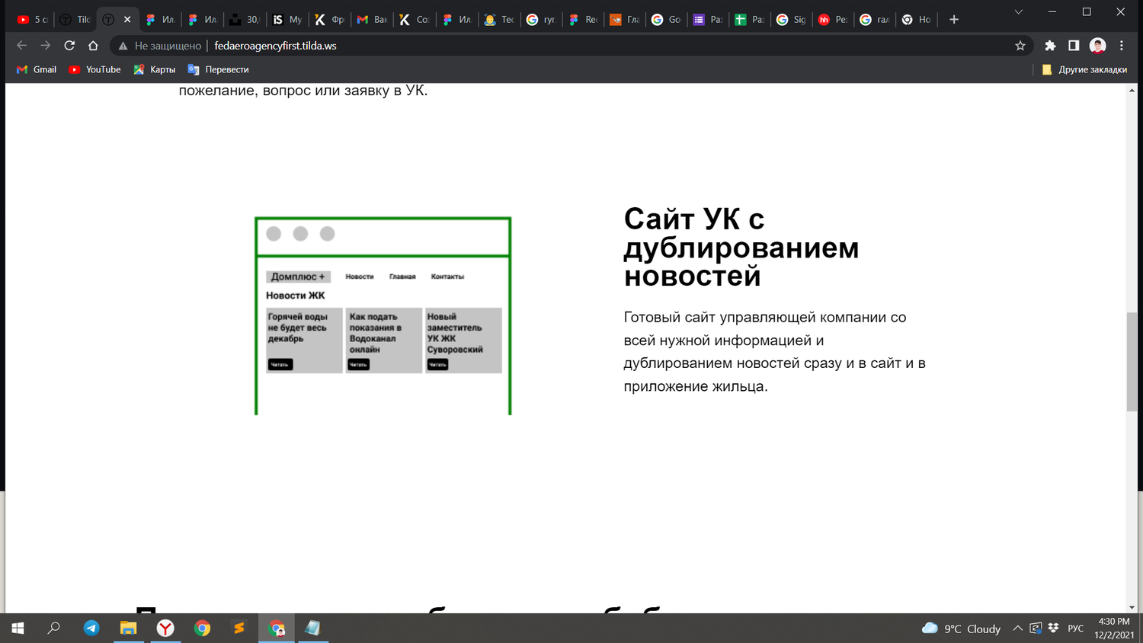Switch to the hh 'Рез' tab
Screen dimensions: 1143x643
833,20
